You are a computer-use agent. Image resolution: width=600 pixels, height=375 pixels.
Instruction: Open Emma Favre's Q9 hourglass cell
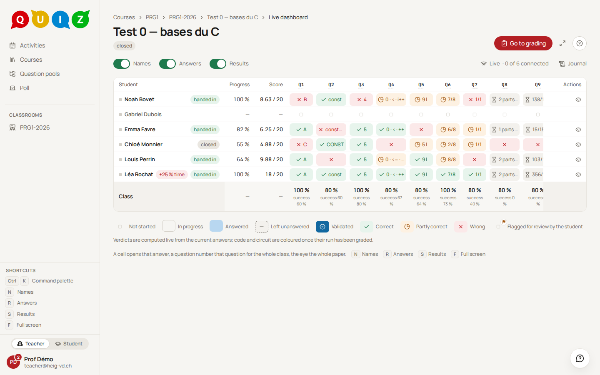coord(533,130)
